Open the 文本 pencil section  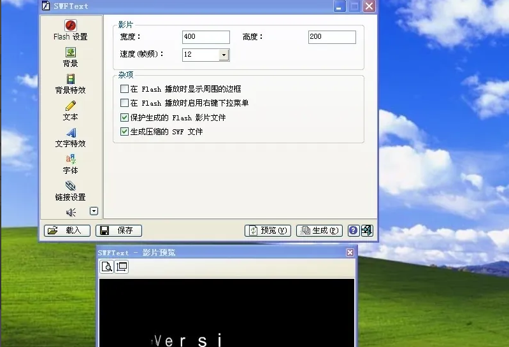point(71,111)
